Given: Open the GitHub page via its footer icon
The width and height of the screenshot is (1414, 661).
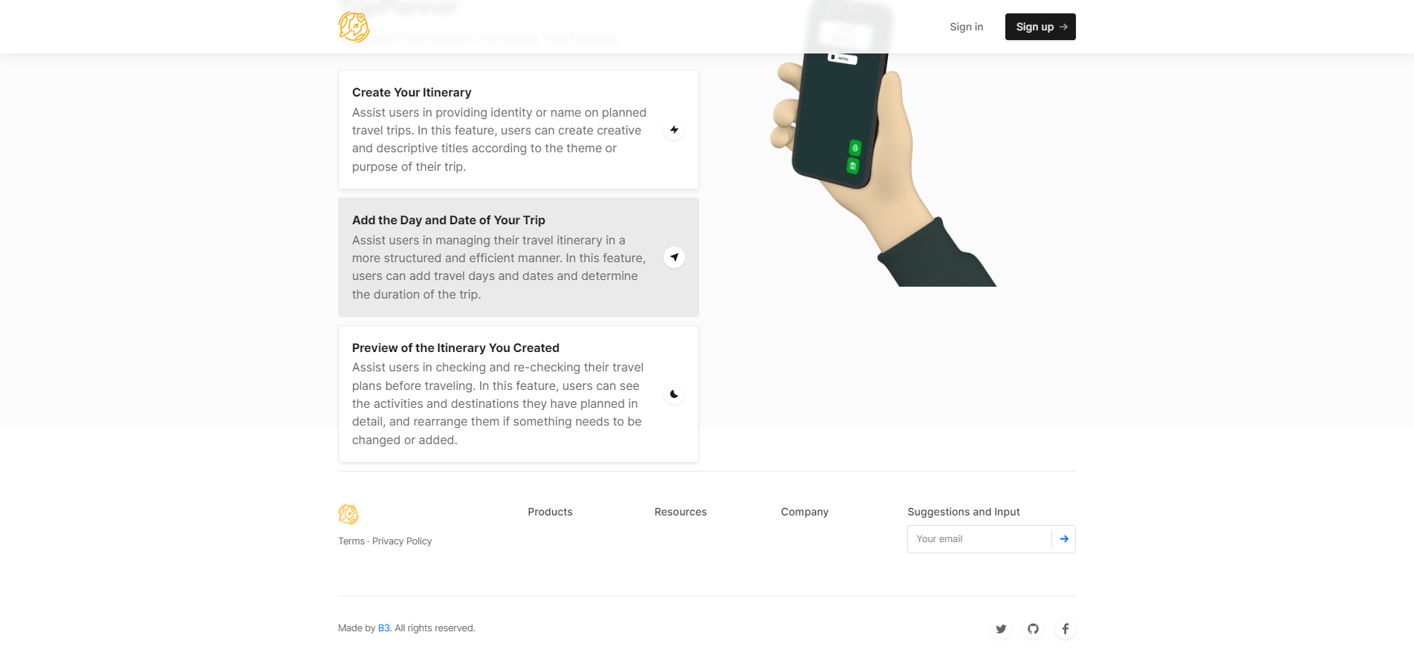Looking at the screenshot, I should pos(1033,628).
